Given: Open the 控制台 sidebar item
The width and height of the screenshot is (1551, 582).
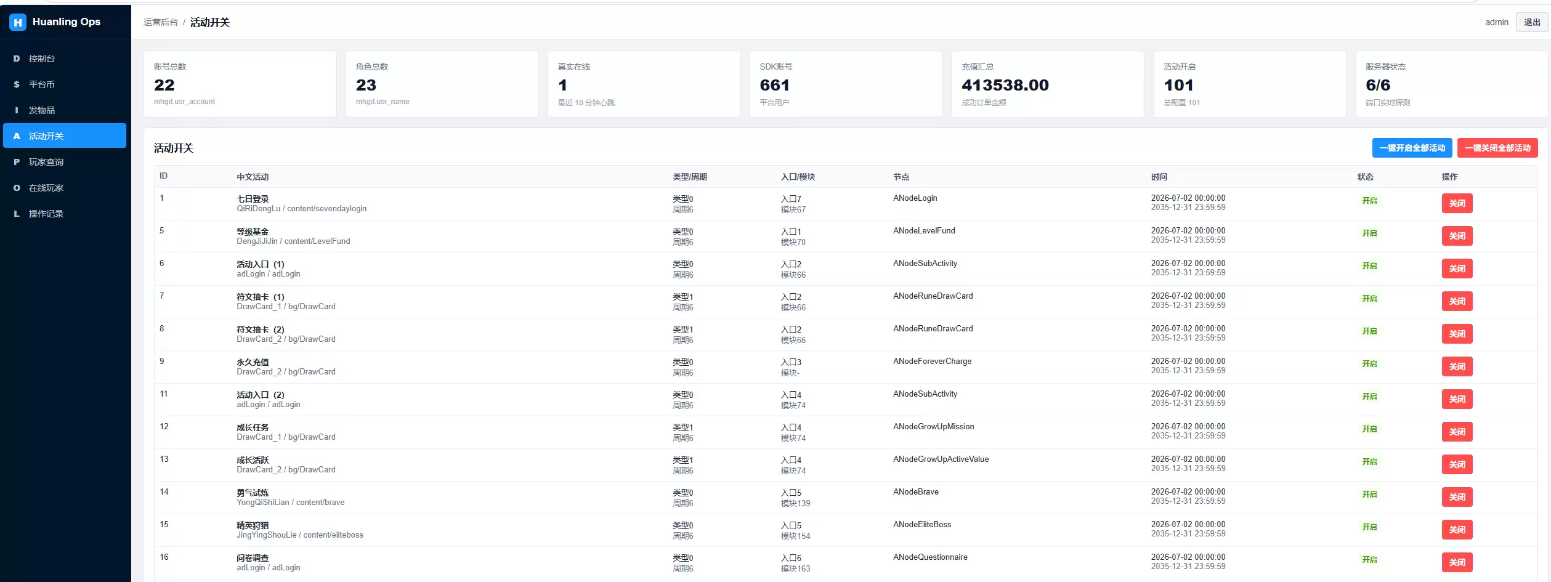Looking at the screenshot, I should [65, 59].
